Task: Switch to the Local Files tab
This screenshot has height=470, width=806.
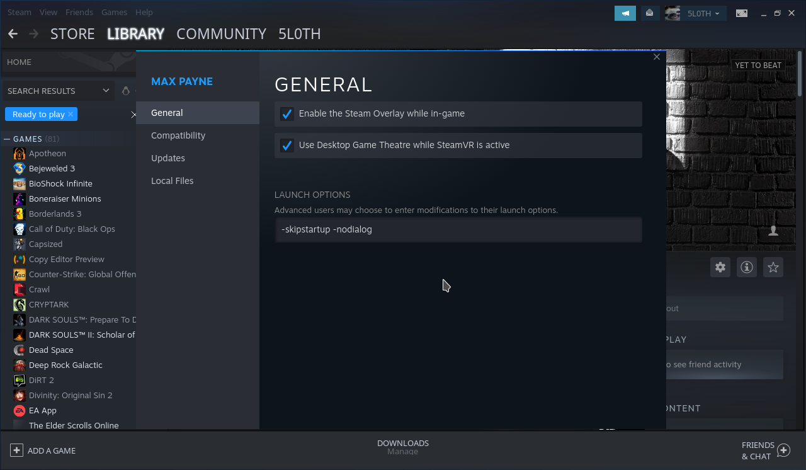Action: pos(198,181)
